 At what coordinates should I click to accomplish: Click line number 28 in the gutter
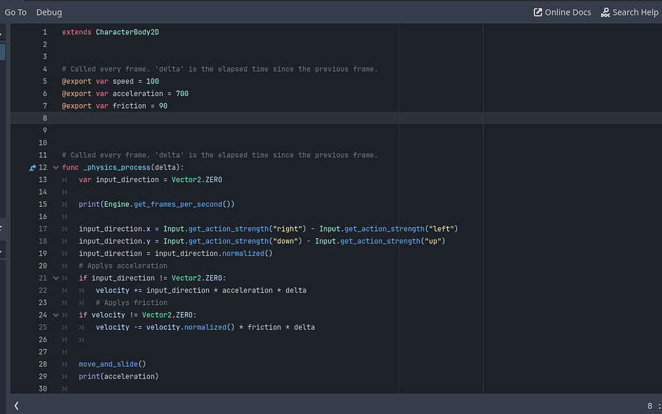point(43,364)
